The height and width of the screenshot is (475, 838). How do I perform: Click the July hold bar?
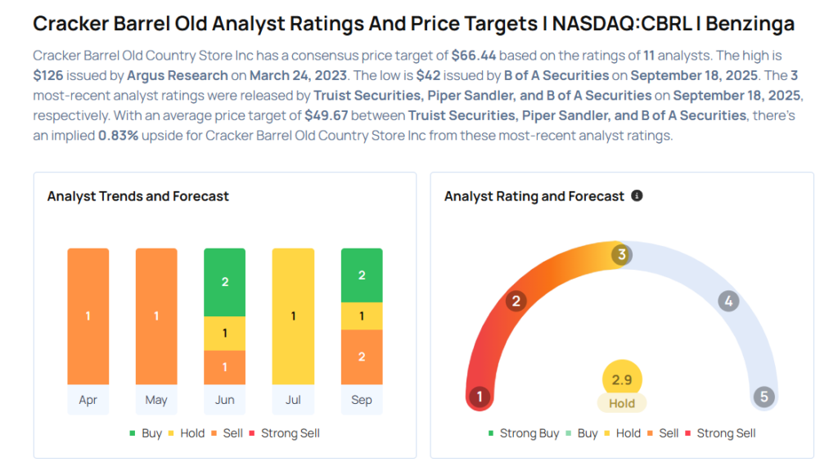click(x=293, y=316)
